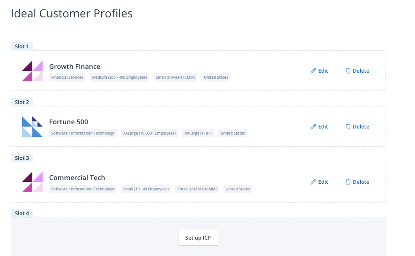Screen dimensions: 415x256
Task: Click the Financial Services tag
Action: click(67, 77)
